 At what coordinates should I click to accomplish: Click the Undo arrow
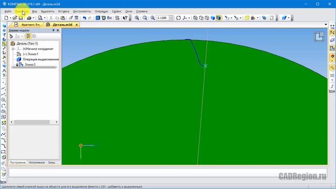coord(85,18)
